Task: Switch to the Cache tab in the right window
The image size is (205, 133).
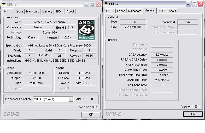Action: click(121, 11)
